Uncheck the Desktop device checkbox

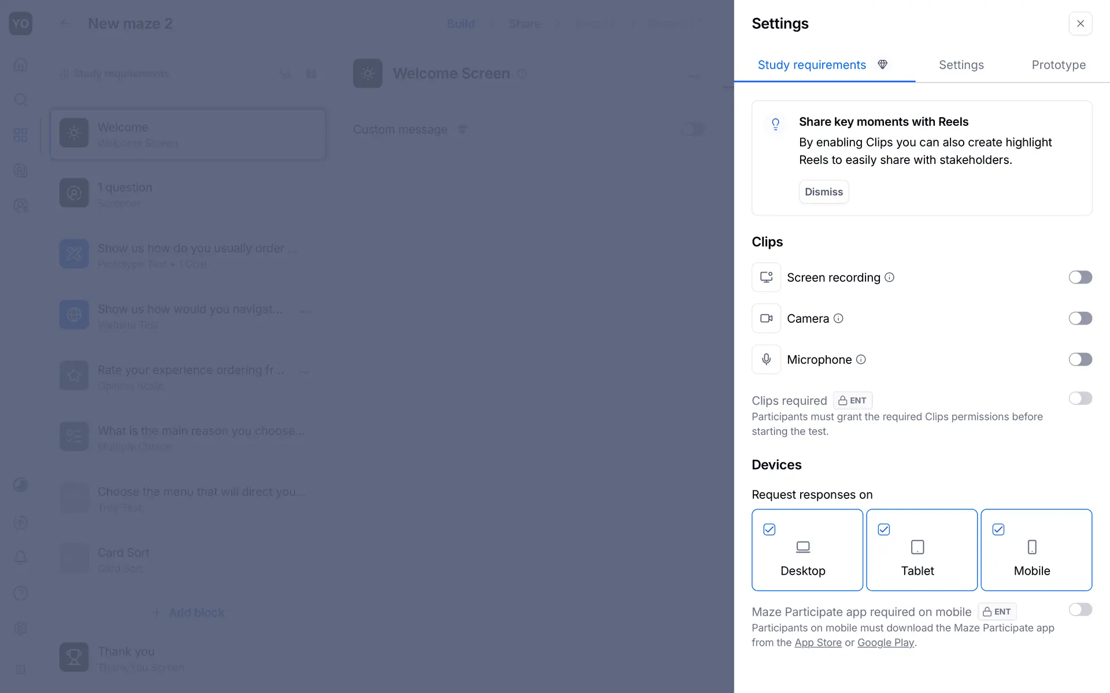coord(769,530)
